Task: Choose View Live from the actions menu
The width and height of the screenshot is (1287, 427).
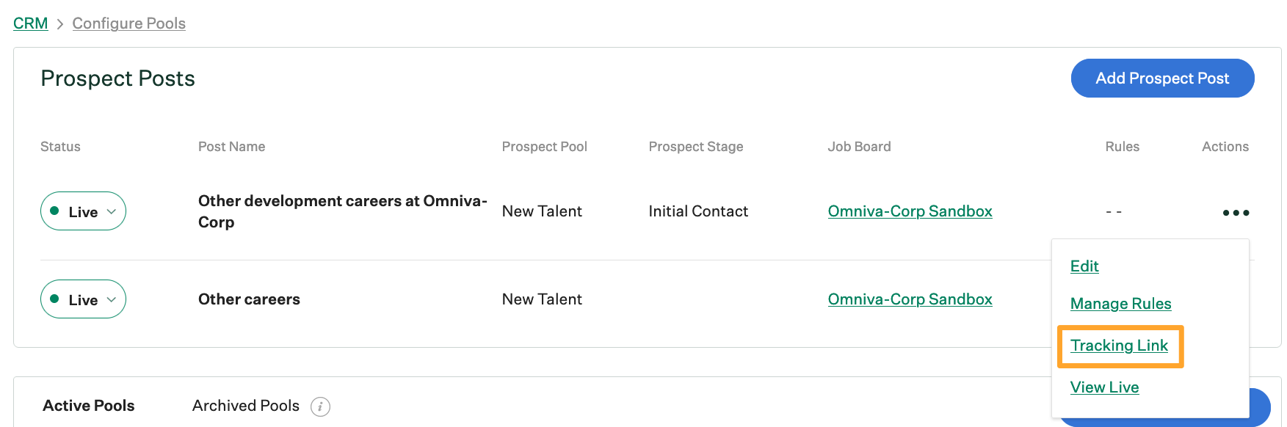Action: (1104, 387)
